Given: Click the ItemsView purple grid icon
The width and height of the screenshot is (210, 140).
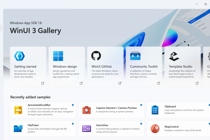Looking at the screenshot, I should click(x=87, y=129).
